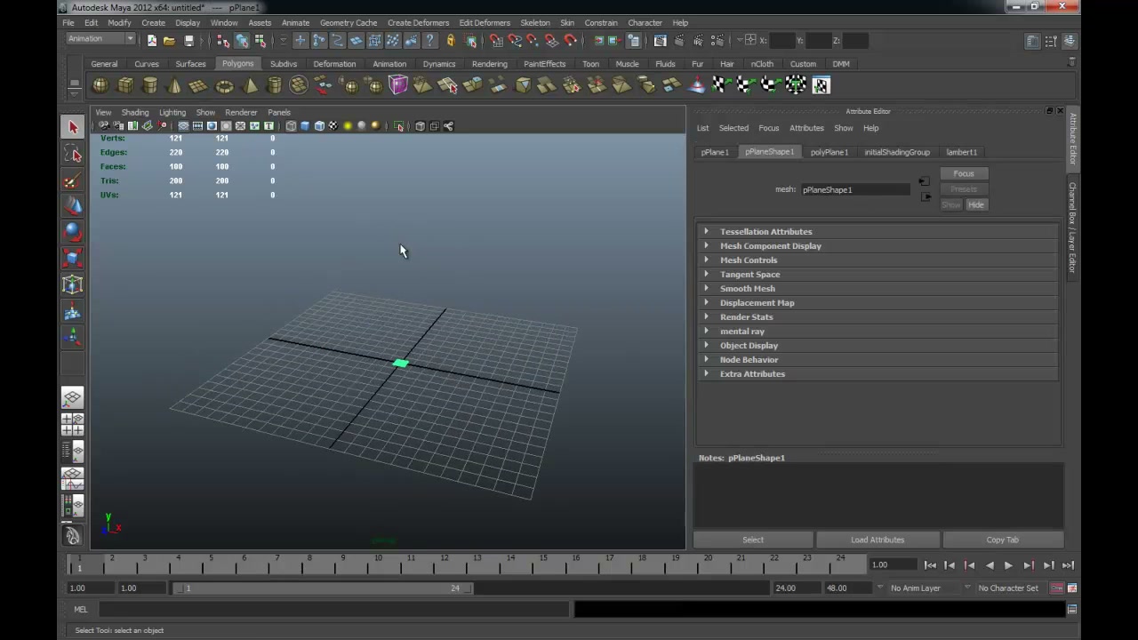
Task: Select the Universal Manipulator tool
Action: 73,284
